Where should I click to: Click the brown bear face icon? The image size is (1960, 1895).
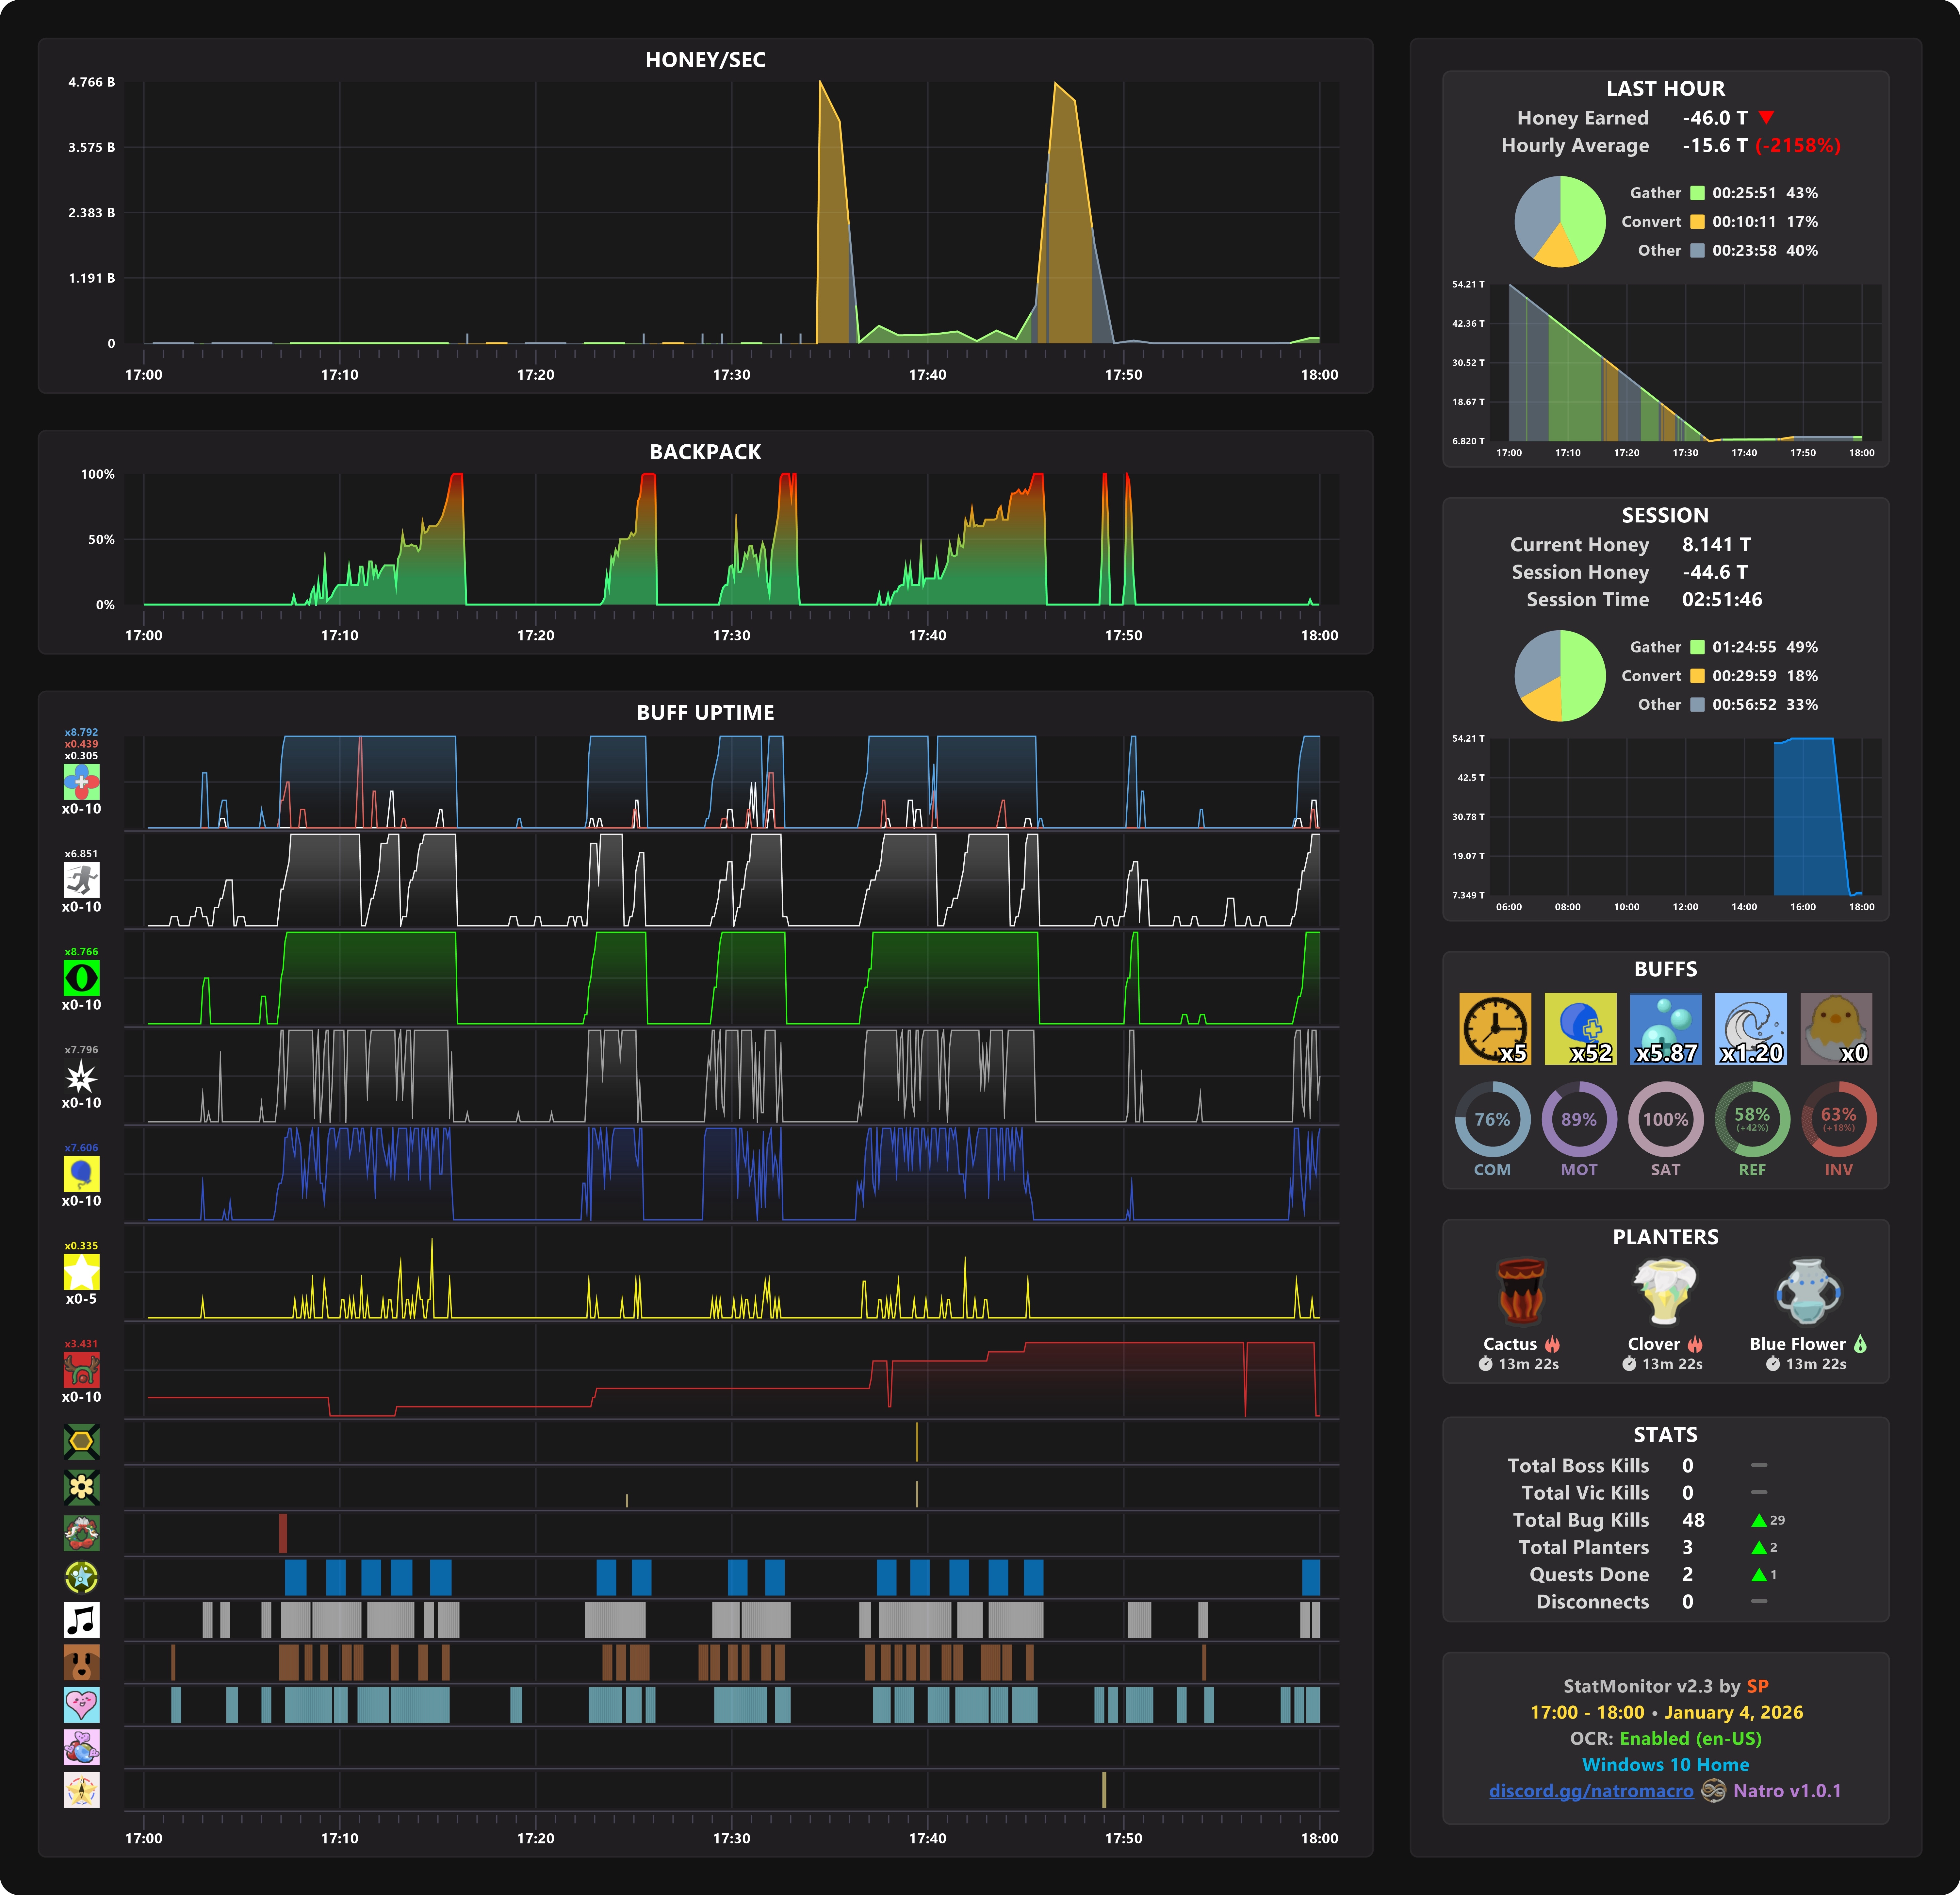(x=81, y=1662)
